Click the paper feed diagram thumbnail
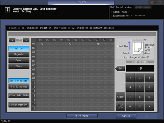 click(138, 49)
